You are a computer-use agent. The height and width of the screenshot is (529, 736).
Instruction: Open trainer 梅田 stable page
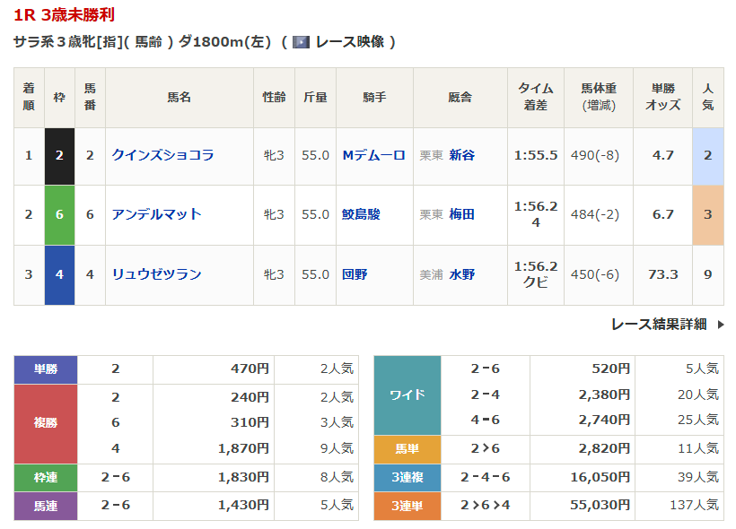pyautogui.click(x=461, y=214)
